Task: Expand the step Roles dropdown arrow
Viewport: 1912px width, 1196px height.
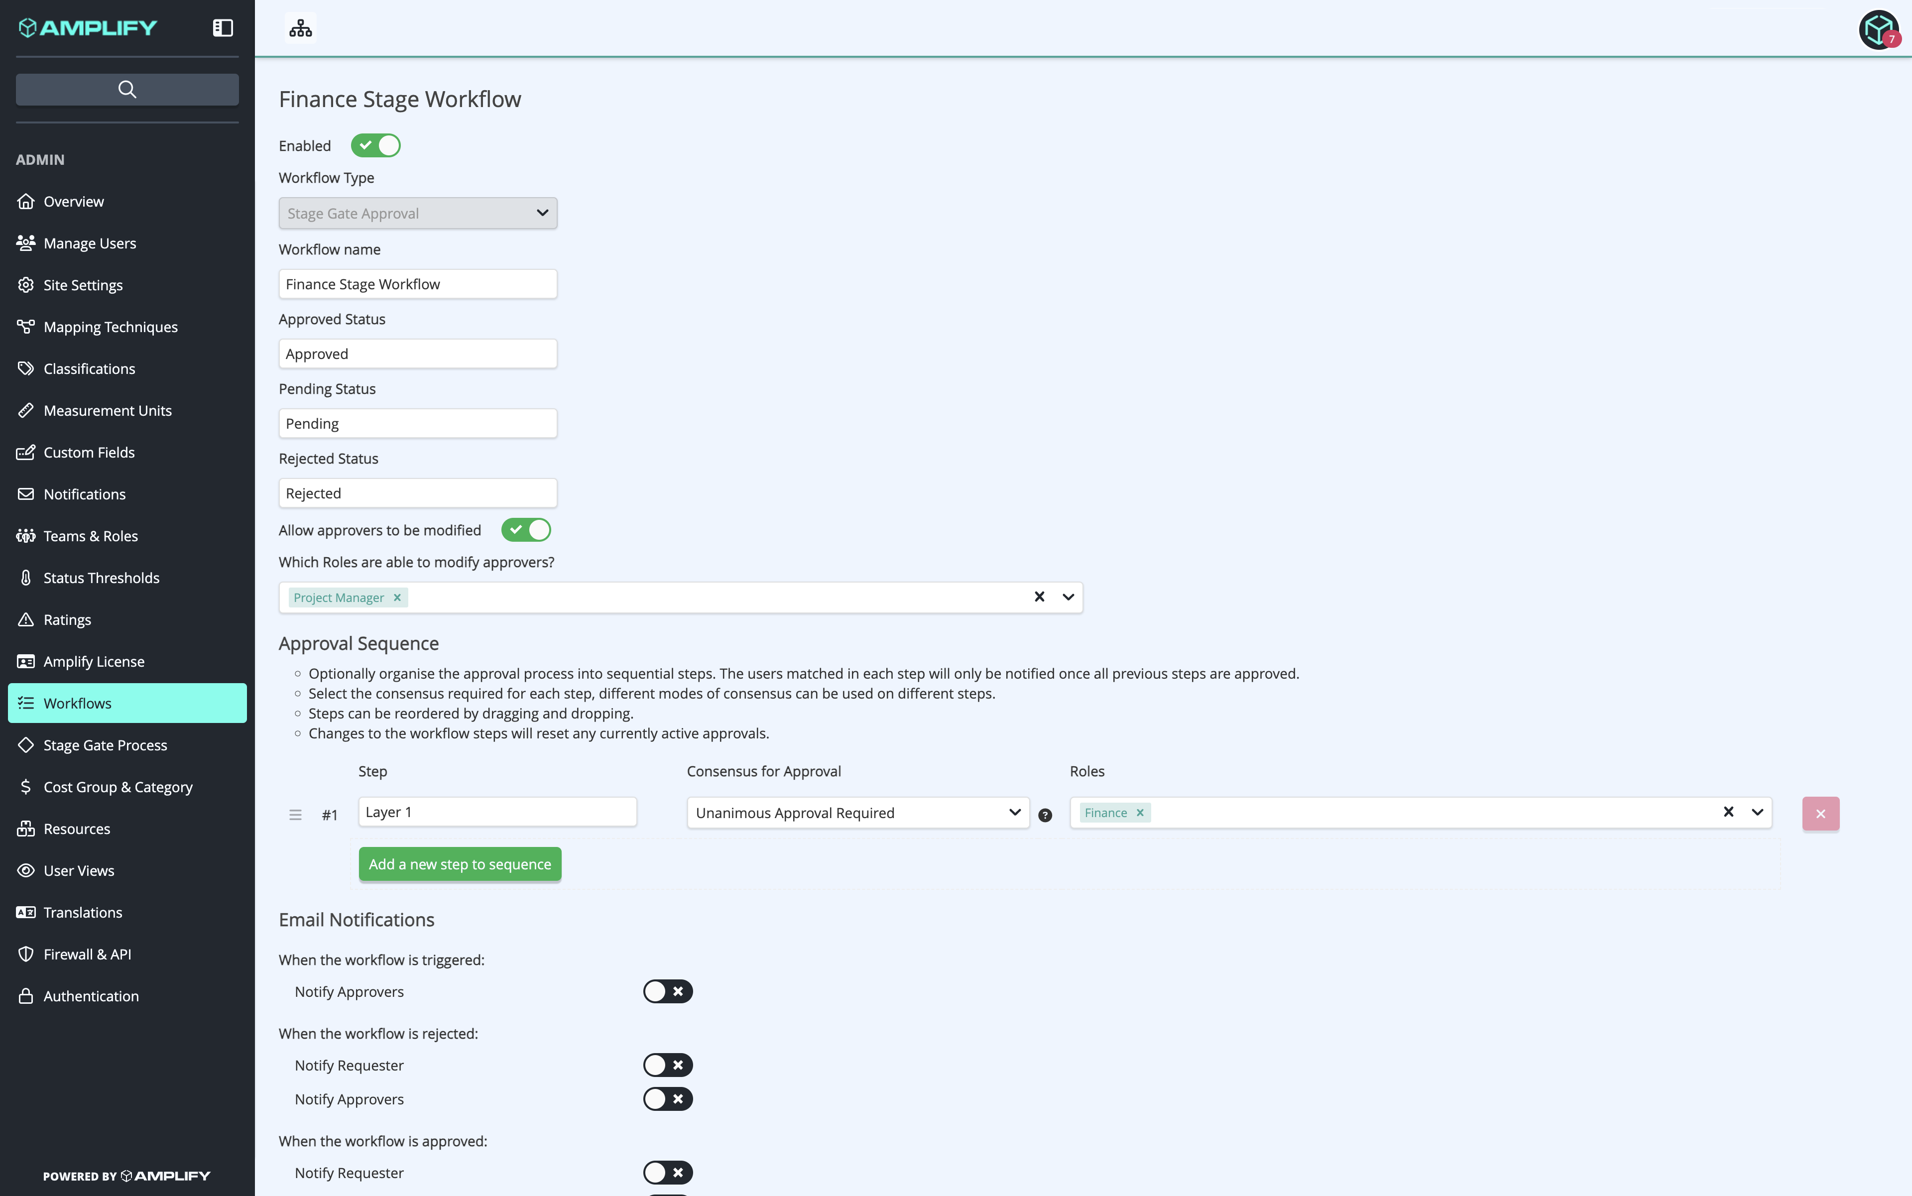Action: (x=1757, y=813)
